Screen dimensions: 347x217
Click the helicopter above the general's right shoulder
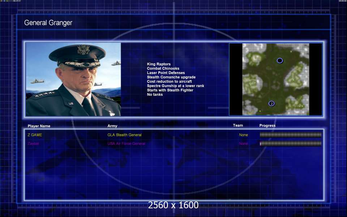tap(116, 63)
